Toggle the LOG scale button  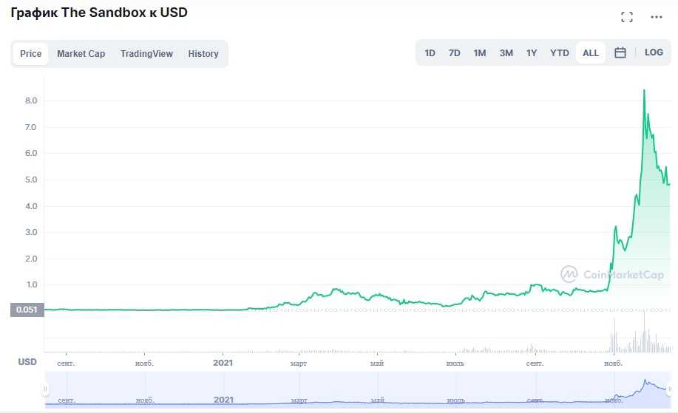pyautogui.click(x=654, y=52)
